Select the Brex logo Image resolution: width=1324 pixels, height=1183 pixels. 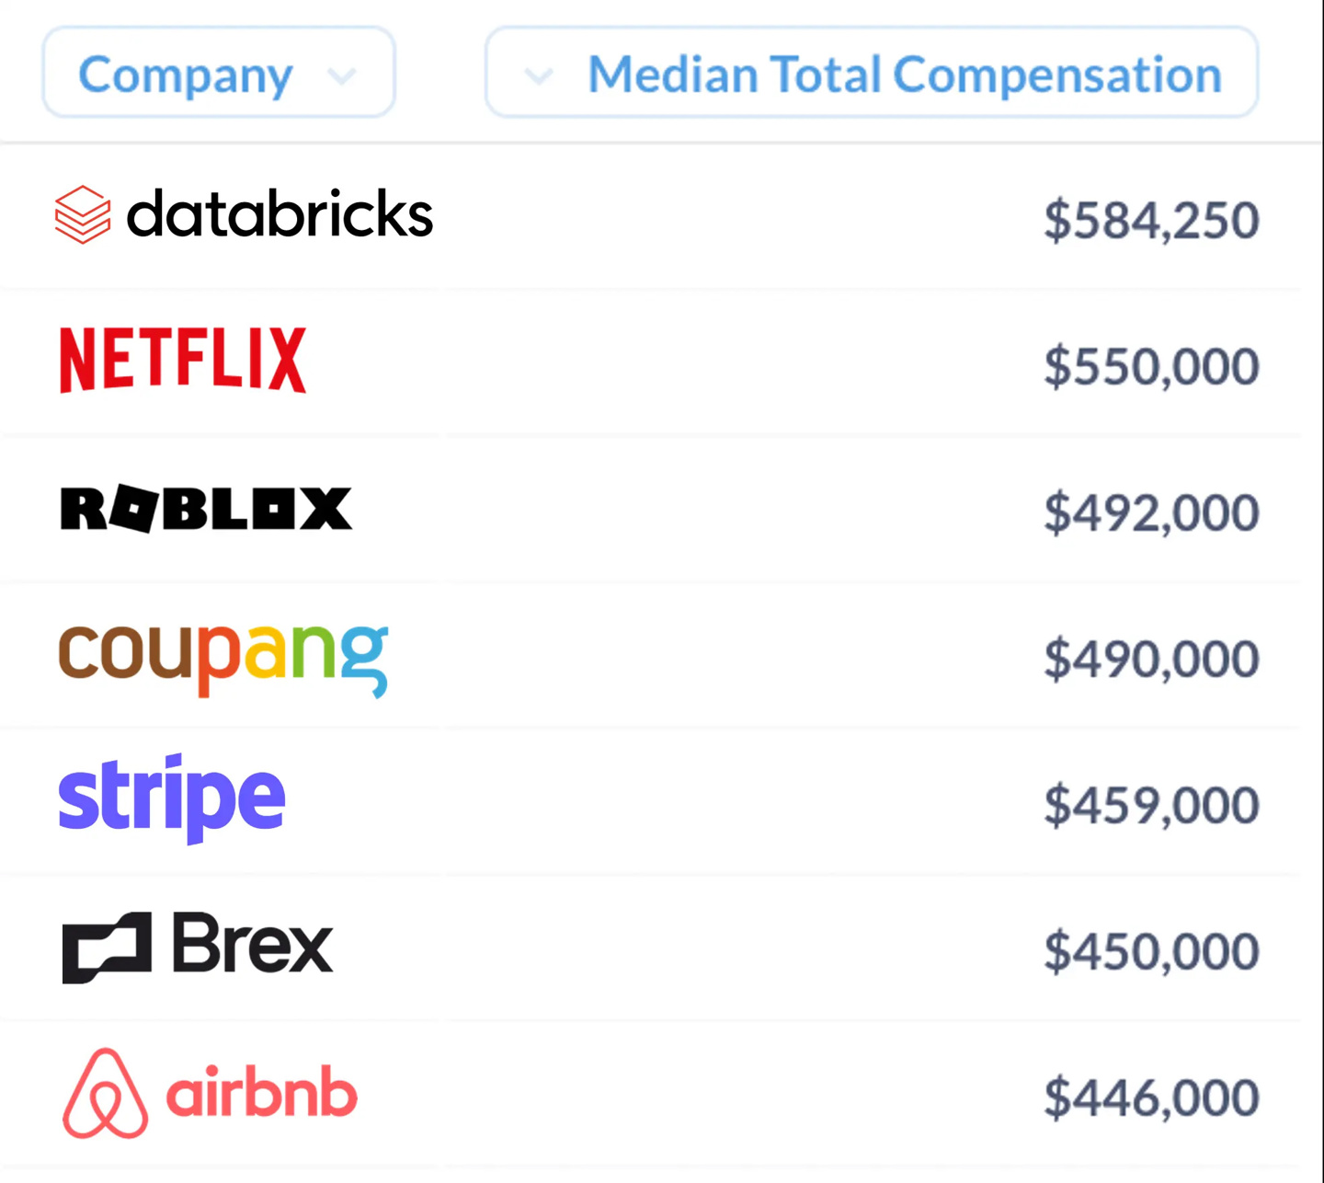click(198, 946)
